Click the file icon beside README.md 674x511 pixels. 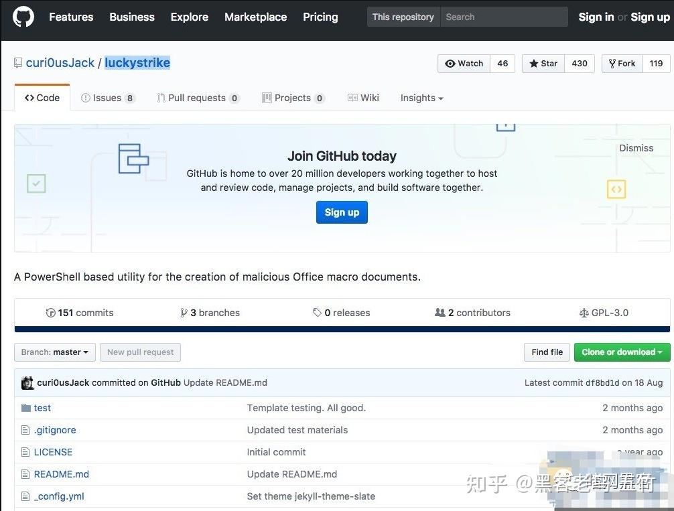click(25, 474)
